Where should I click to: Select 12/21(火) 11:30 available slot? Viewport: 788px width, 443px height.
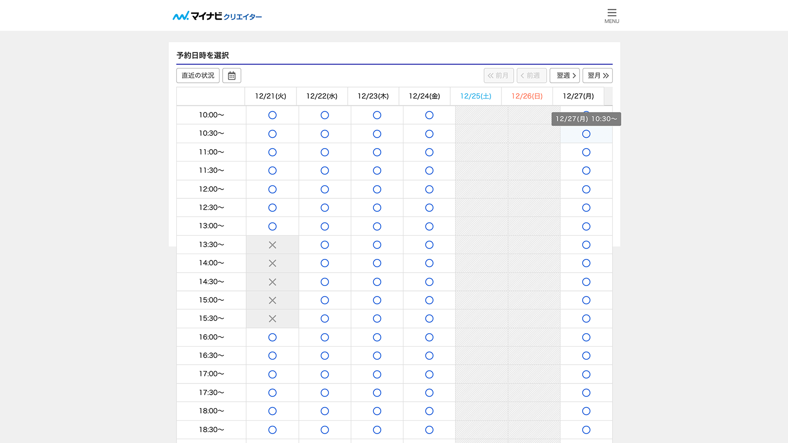pyautogui.click(x=272, y=171)
